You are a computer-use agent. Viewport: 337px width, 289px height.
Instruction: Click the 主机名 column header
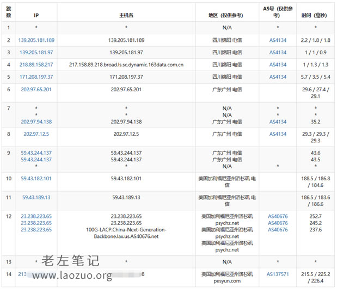point(126,15)
